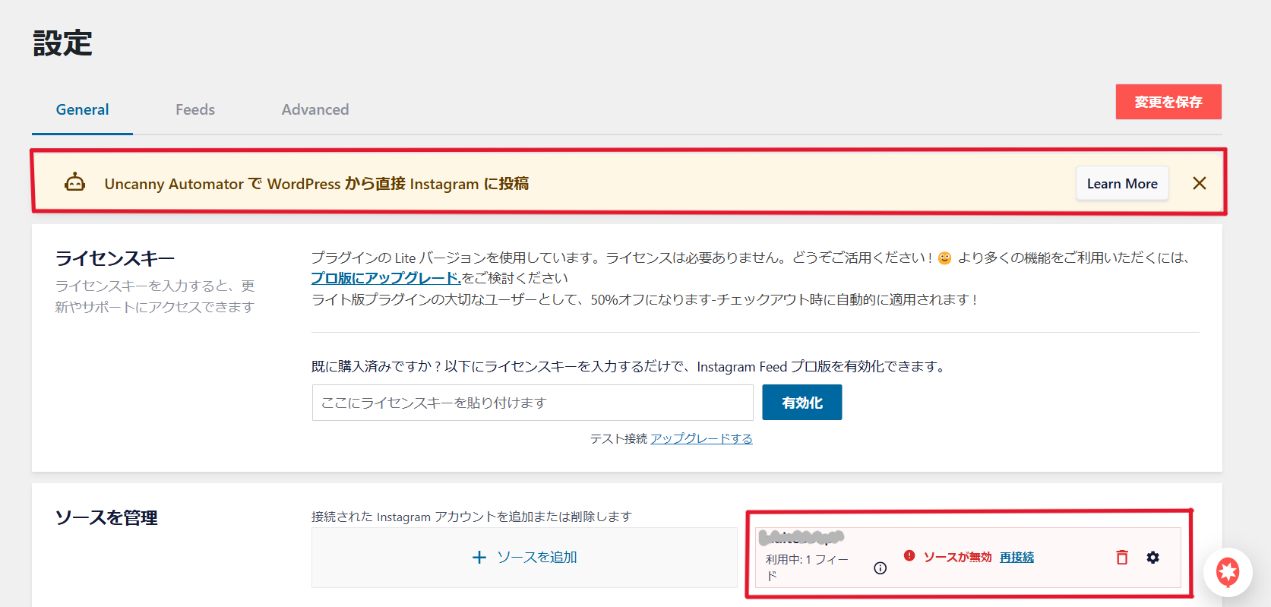Switch to the General tab

pyautogui.click(x=82, y=109)
